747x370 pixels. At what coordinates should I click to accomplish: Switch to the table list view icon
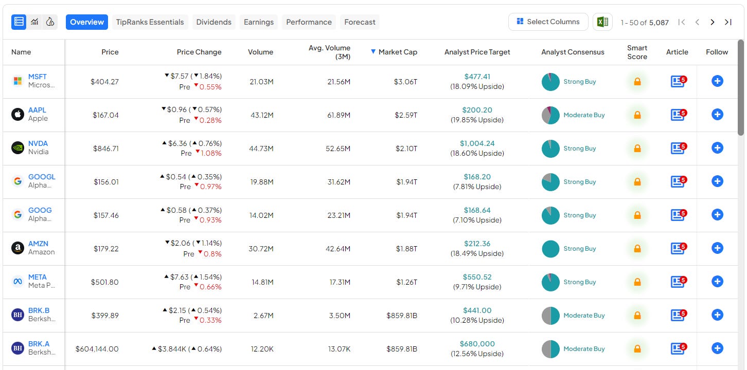click(19, 22)
